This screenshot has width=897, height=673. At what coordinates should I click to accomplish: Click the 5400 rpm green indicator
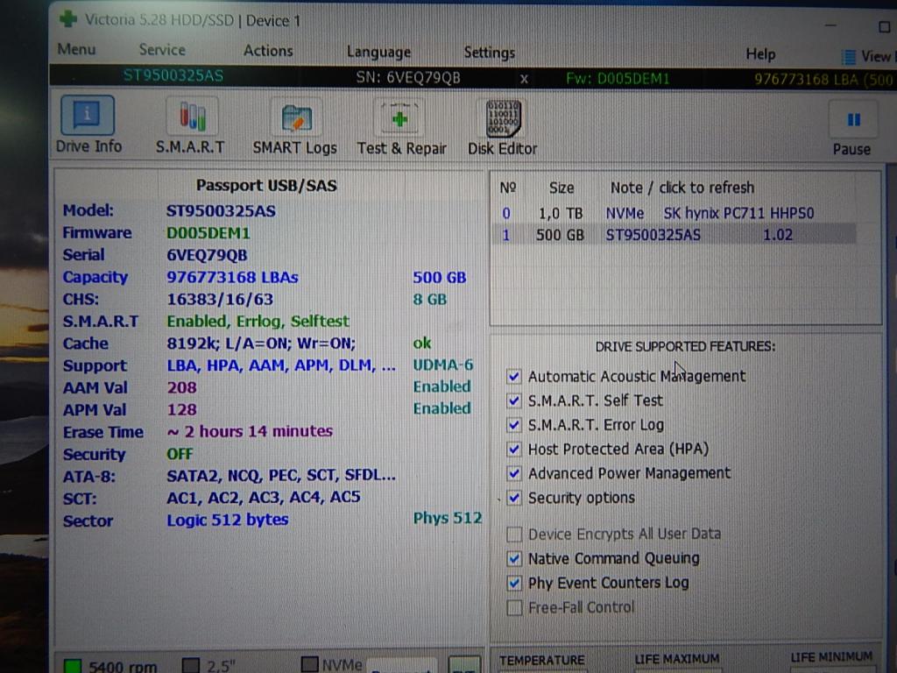72,666
